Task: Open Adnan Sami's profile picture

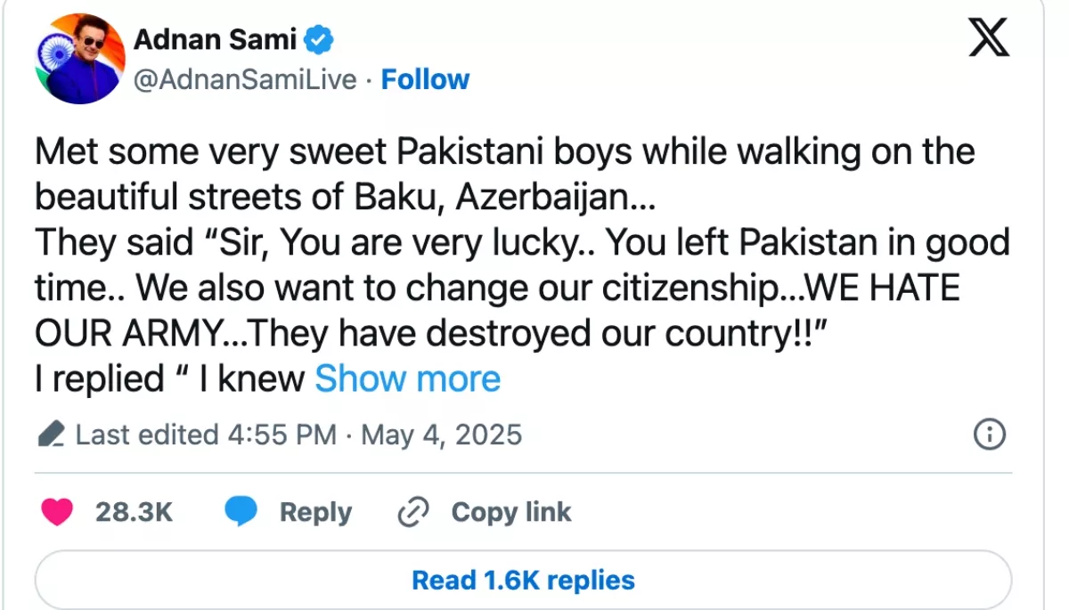Action: pos(77,60)
